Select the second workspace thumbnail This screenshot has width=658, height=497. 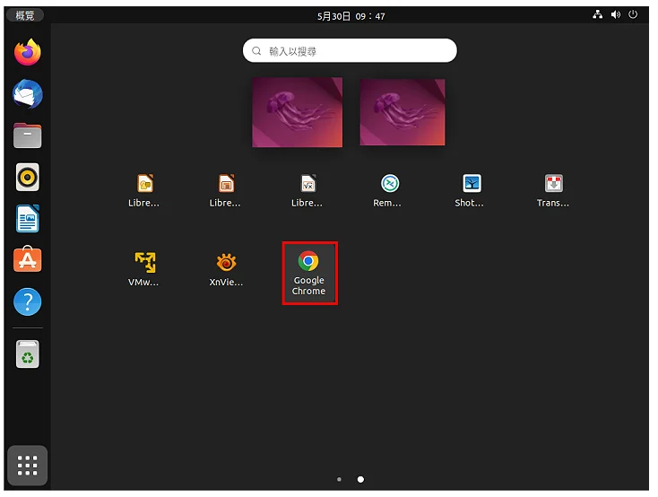[403, 112]
